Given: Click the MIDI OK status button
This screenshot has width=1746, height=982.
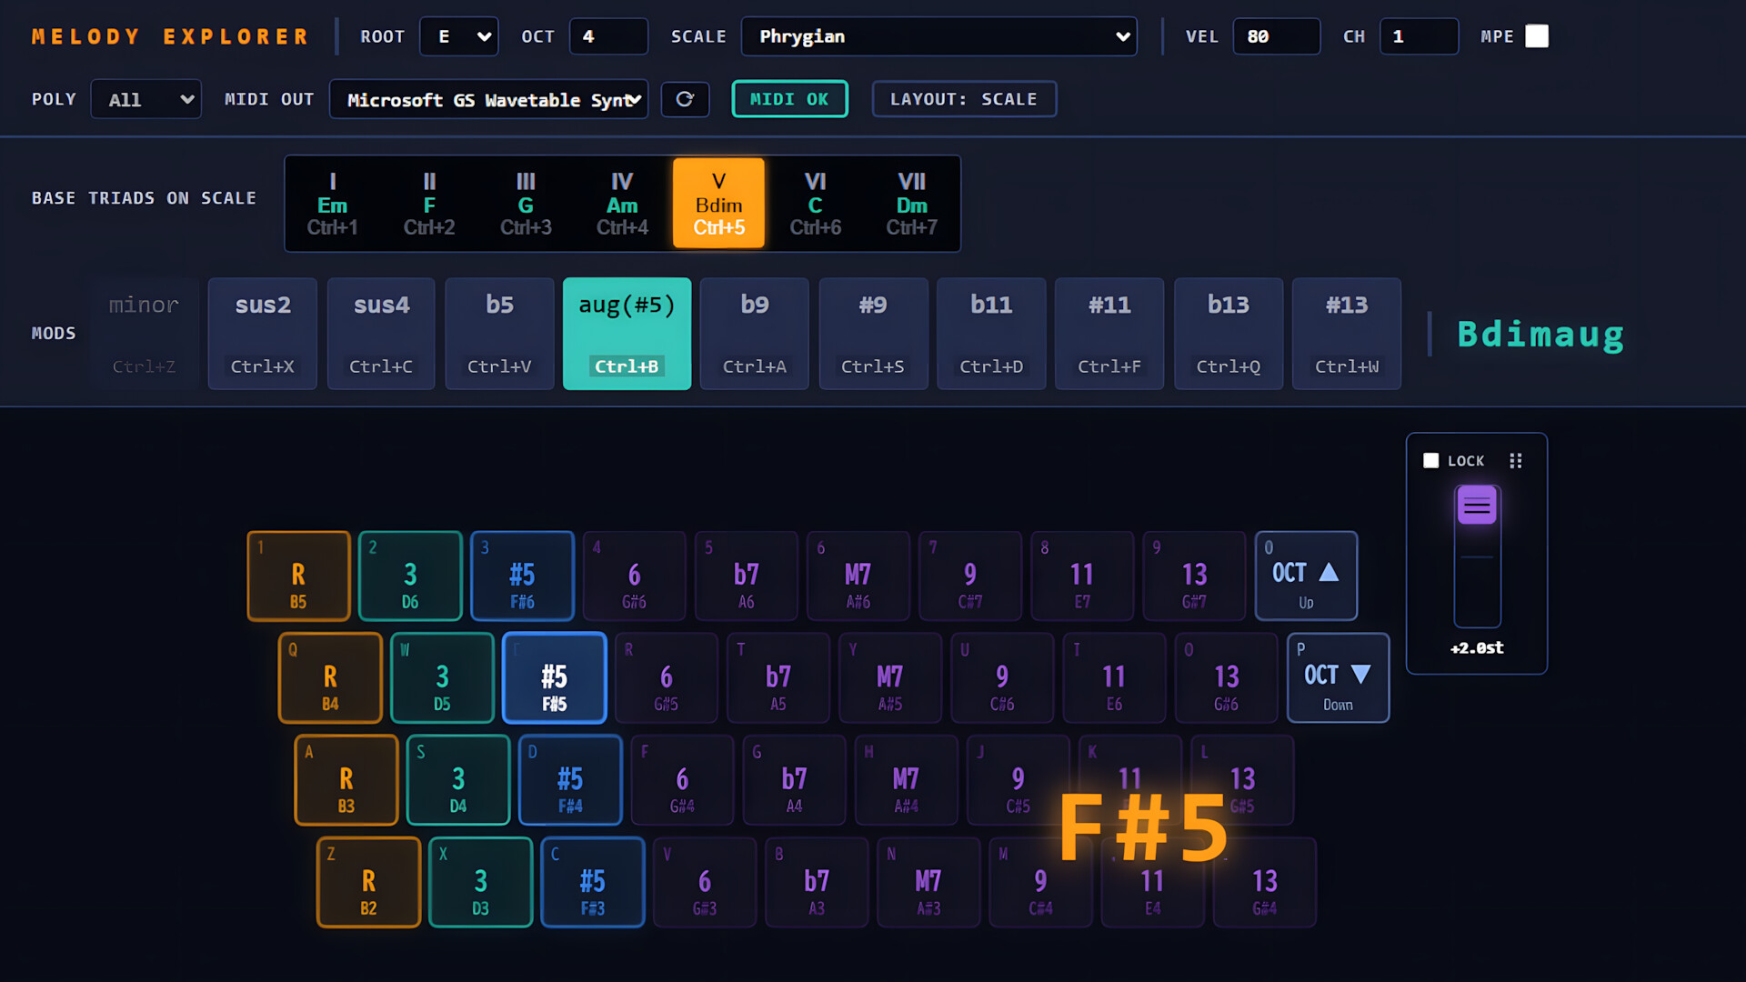Looking at the screenshot, I should coord(789,99).
